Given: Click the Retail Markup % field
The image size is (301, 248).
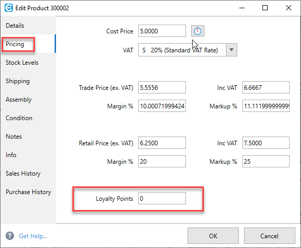Looking at the screenshot, I should pos(266,161).
